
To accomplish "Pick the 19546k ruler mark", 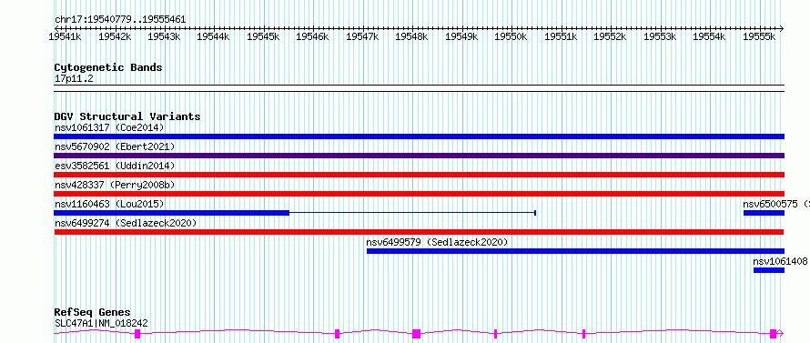I will (311, 36).
